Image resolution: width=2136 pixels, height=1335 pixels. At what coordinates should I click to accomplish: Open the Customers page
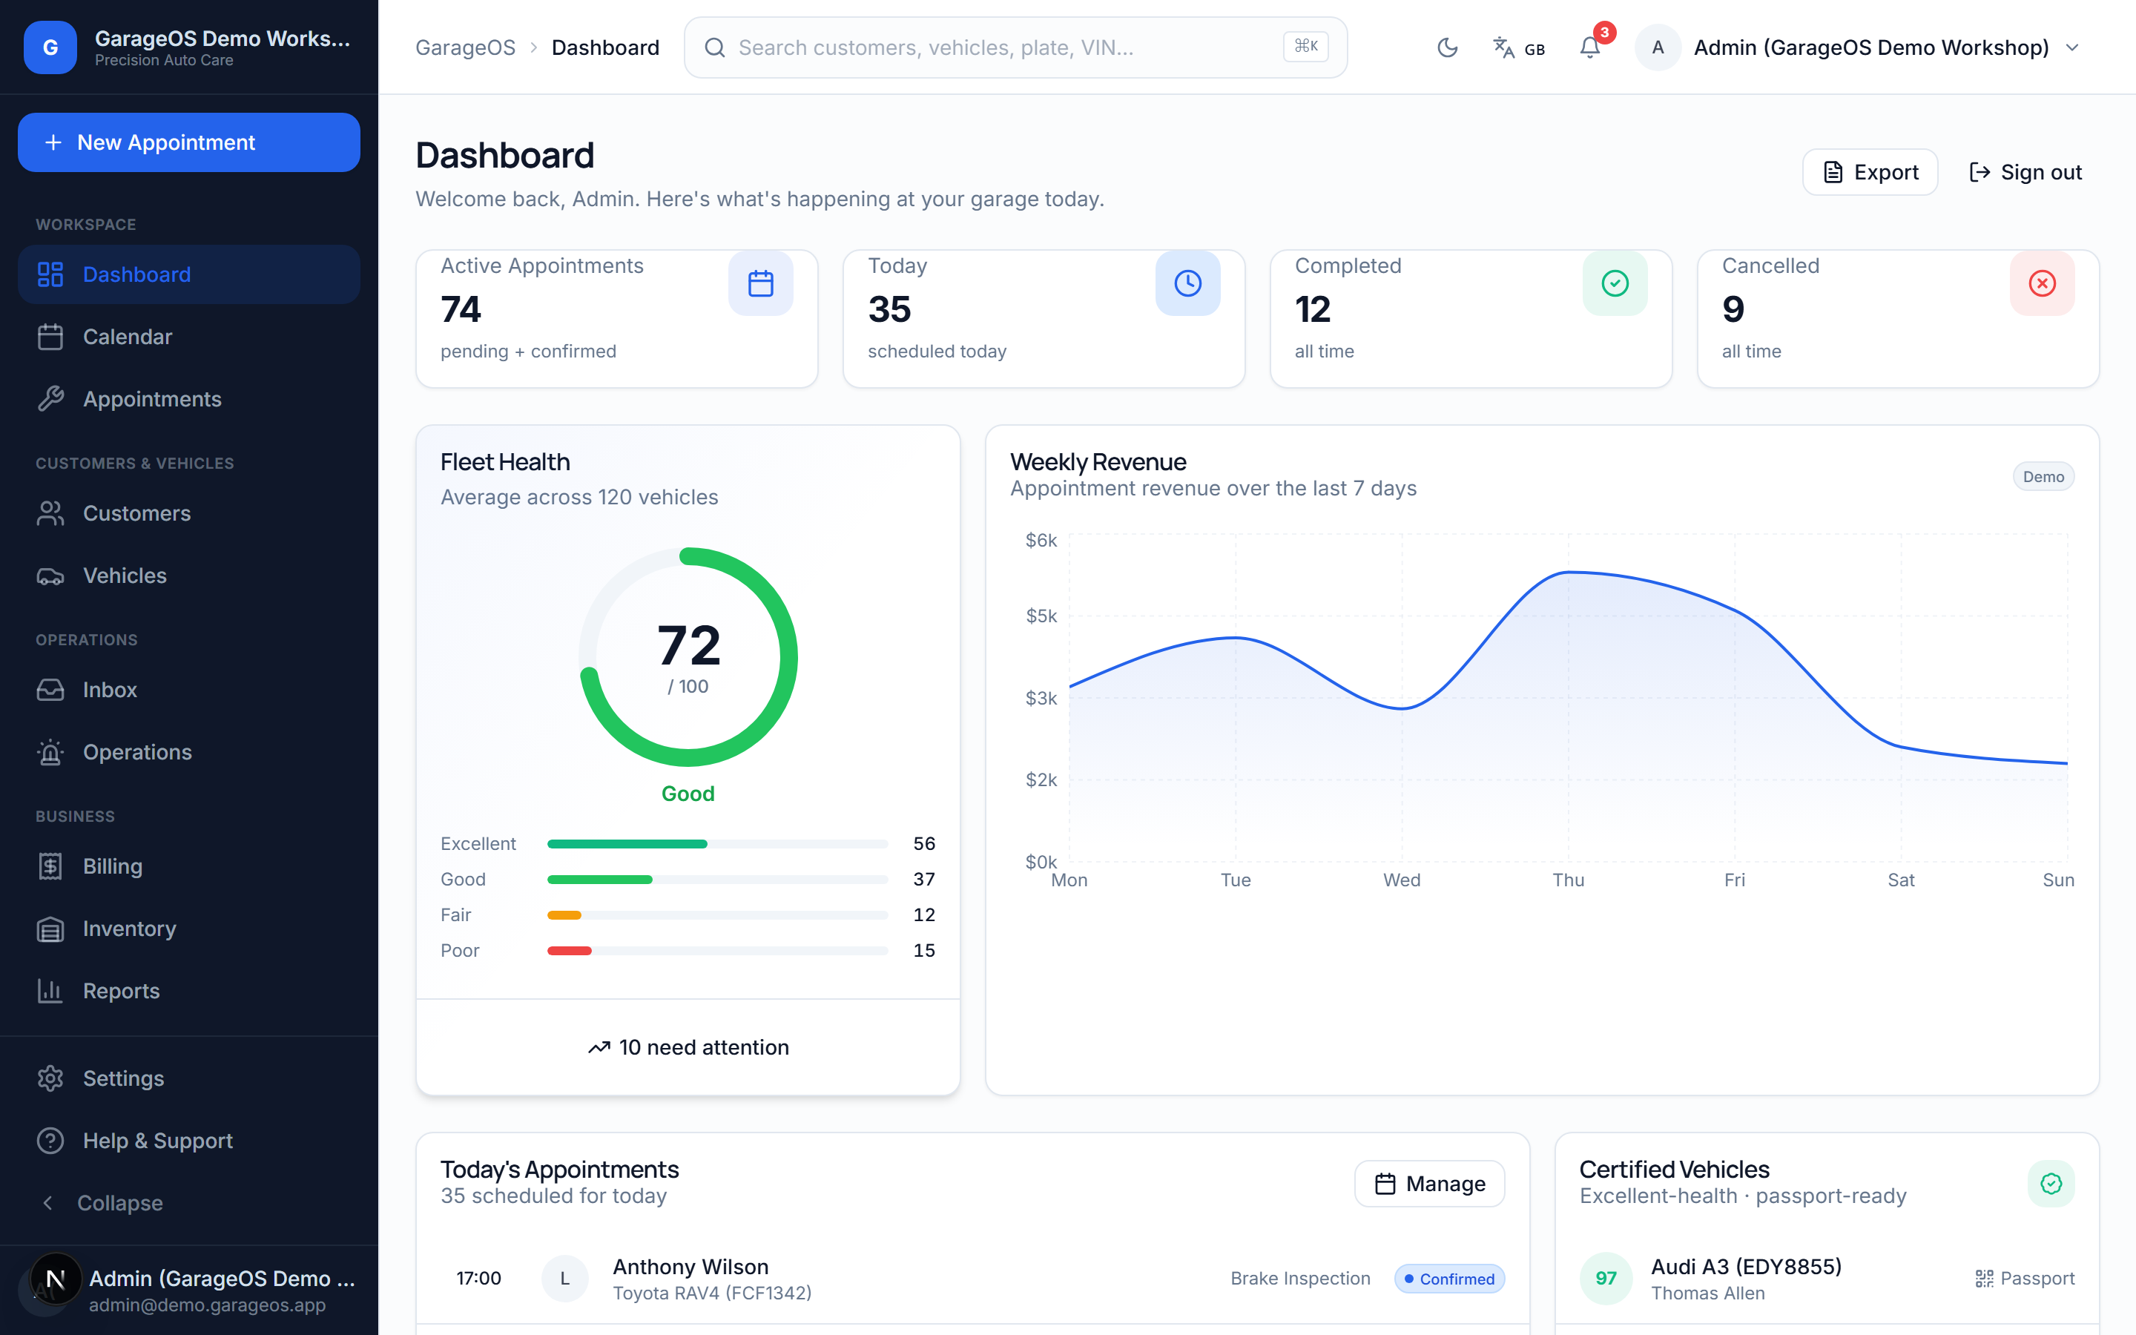(x=189, y=513)
